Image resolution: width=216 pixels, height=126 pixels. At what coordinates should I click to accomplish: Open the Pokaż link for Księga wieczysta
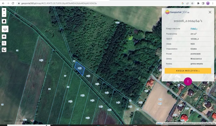click(194, 28)
